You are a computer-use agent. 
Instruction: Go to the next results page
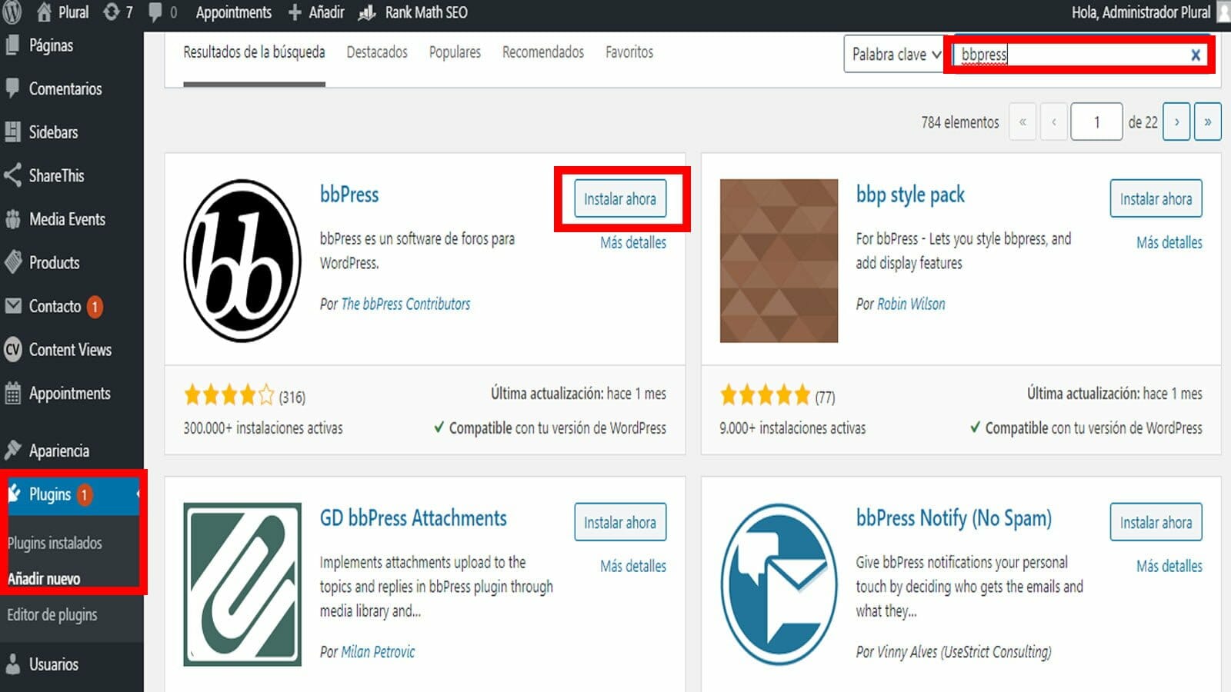(1176, 121)
